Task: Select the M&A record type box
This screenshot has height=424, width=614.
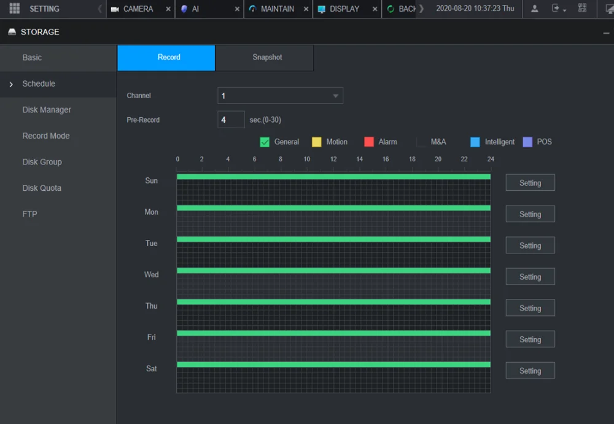Action: coord(421,142)
